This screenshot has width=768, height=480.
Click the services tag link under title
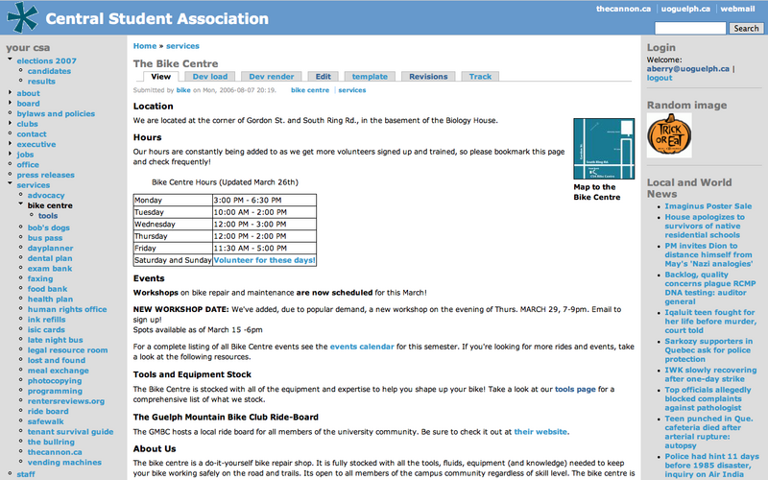click(352, 90)
